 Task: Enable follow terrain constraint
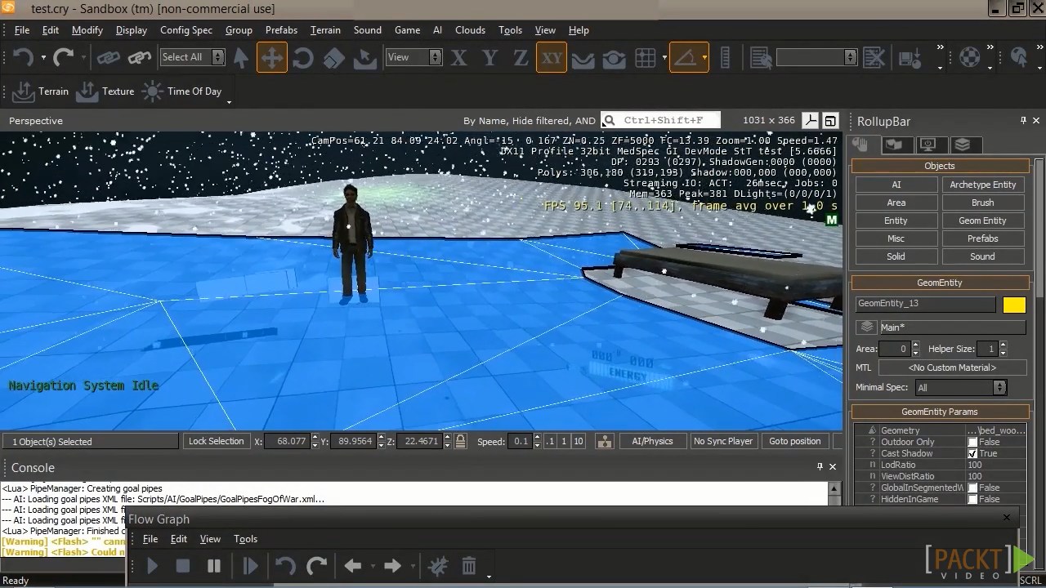[x=583, y=58]
